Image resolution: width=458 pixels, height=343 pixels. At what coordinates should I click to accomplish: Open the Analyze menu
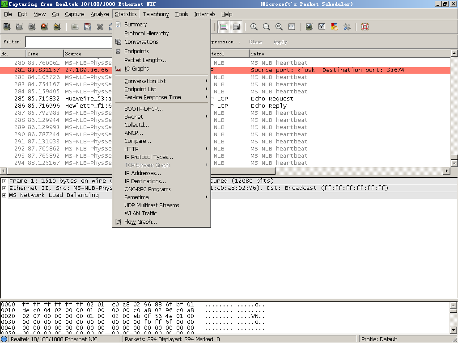pos(100,14)
